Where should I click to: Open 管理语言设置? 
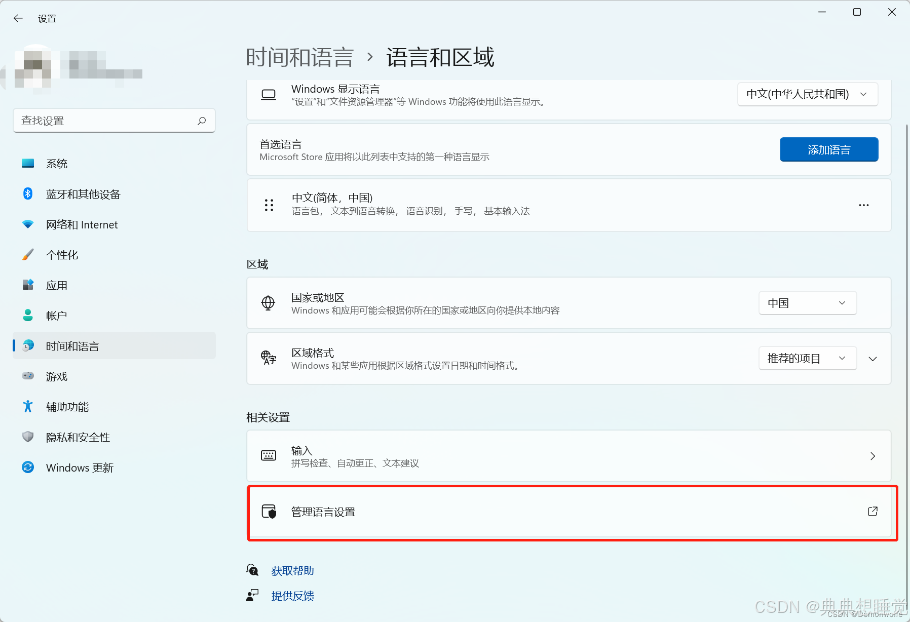click(x=569, y=512)
